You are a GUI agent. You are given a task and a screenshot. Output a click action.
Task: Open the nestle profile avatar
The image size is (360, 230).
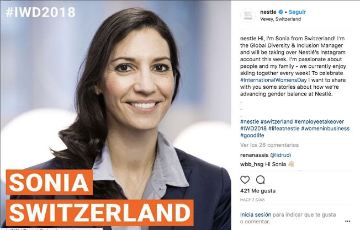(x=248, y=15)
